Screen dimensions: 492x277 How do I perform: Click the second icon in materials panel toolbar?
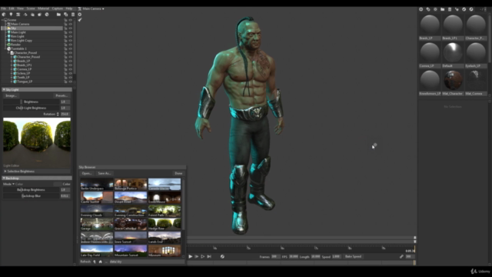click(x=428, y=9)
